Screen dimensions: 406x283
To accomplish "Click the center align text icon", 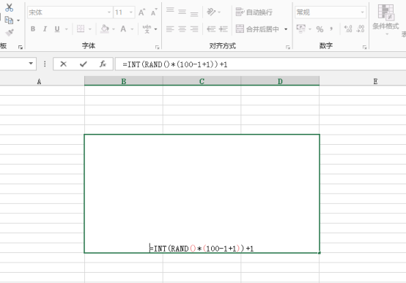I will [x=182, y=29].
